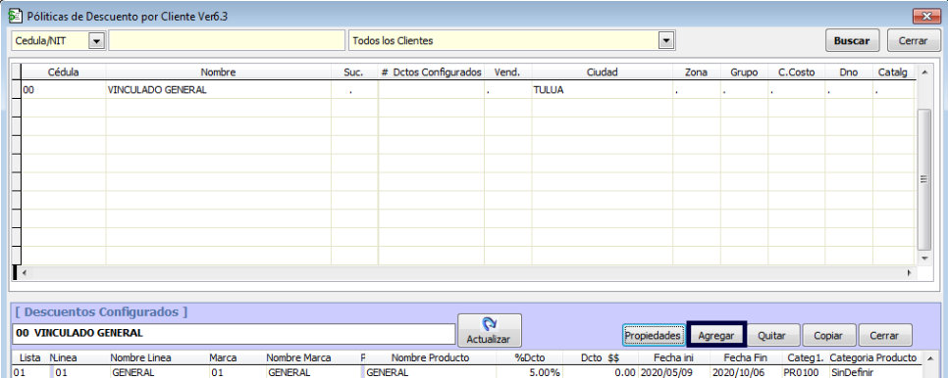This screenshot has height=378, width=948.
Task: Click the Nombre Marca column header
Action: (298, 357)
